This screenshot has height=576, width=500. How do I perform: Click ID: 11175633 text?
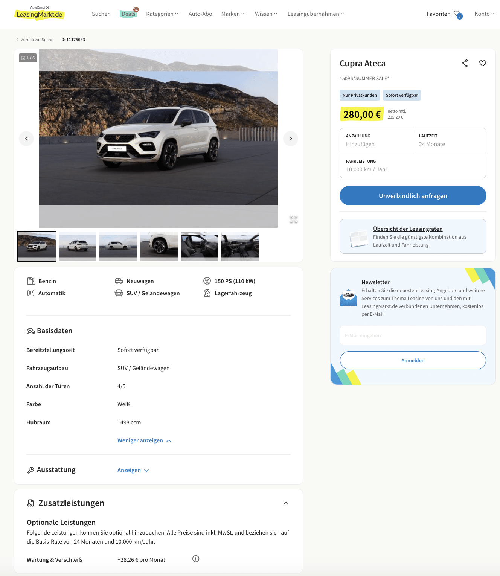73,40
